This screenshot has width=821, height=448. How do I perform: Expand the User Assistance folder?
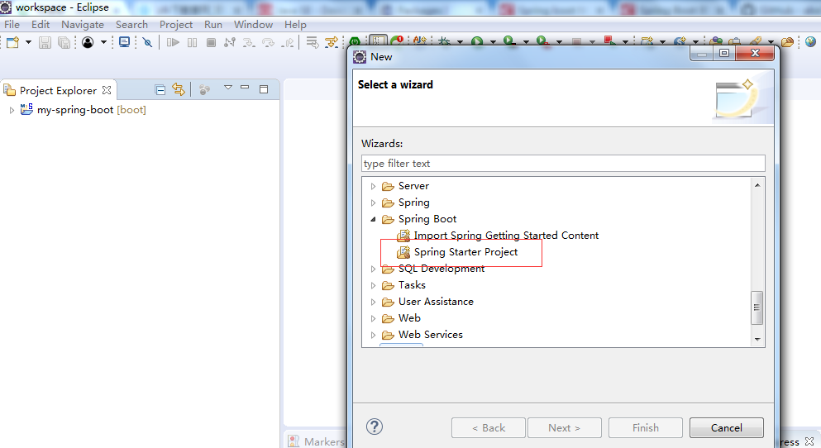coord(373,302)
